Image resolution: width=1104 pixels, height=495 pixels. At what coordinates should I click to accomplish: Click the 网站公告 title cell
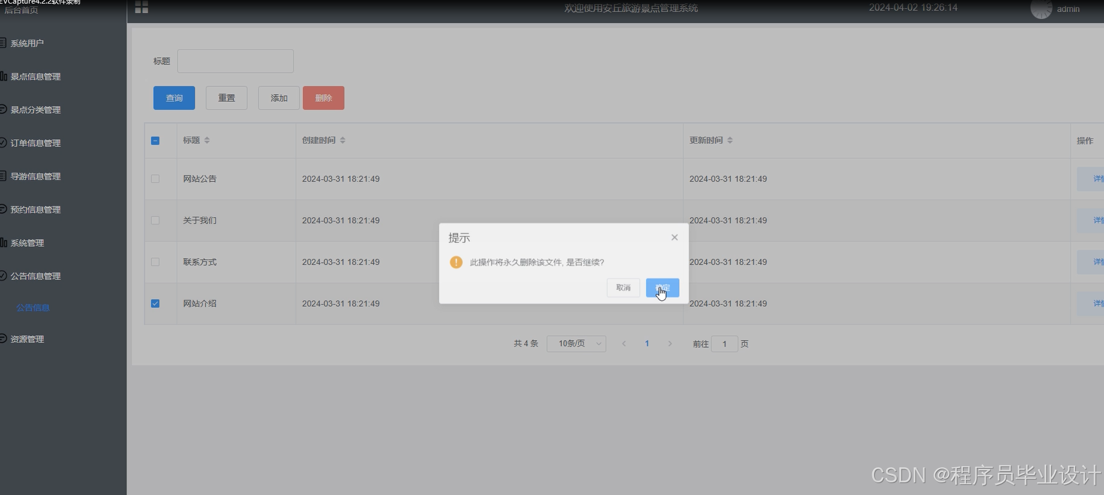click(200, 179)
